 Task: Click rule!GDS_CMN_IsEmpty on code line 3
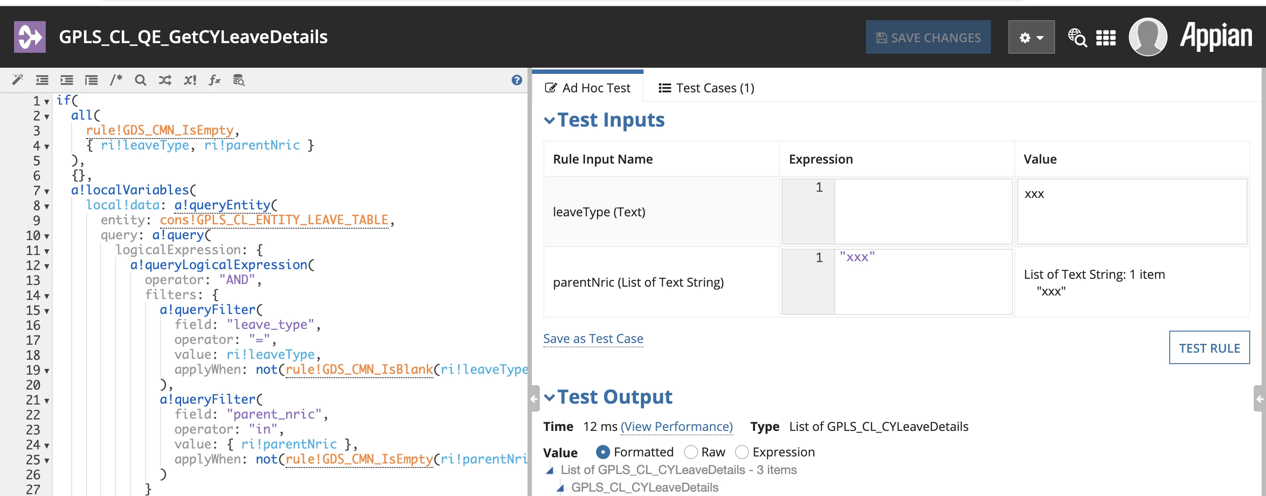[159, 130]
